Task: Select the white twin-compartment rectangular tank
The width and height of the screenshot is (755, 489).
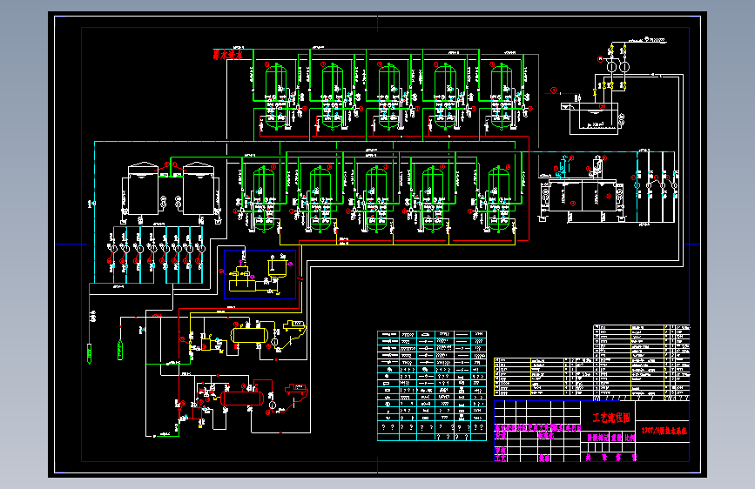Action: (582, 196)
